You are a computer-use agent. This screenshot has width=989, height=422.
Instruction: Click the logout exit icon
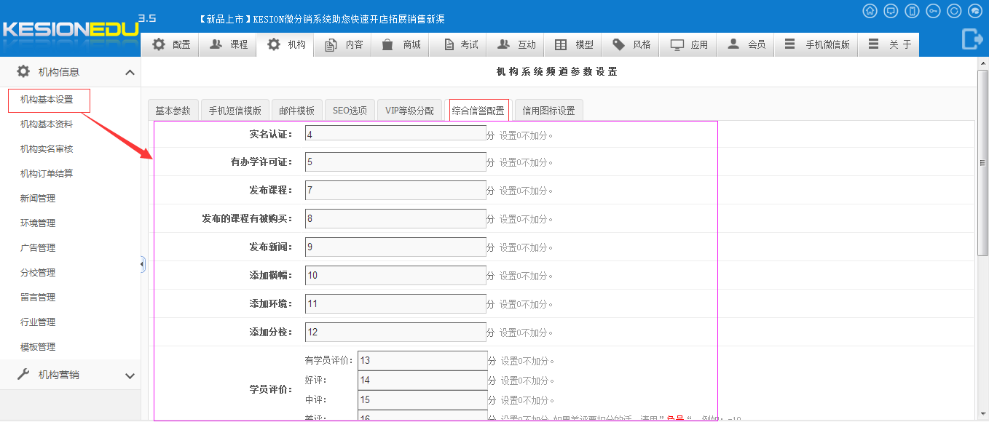(972, 39)
